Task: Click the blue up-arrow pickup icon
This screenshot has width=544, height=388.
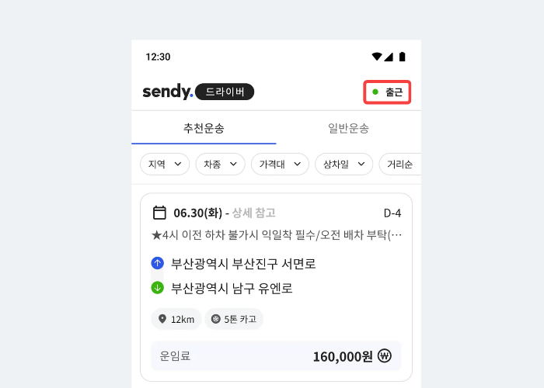Action: click(x=158, y=264)
